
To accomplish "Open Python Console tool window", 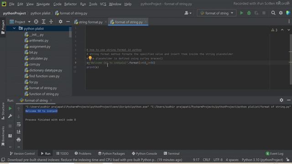I will pyautogui.click(x=144, y=154).
